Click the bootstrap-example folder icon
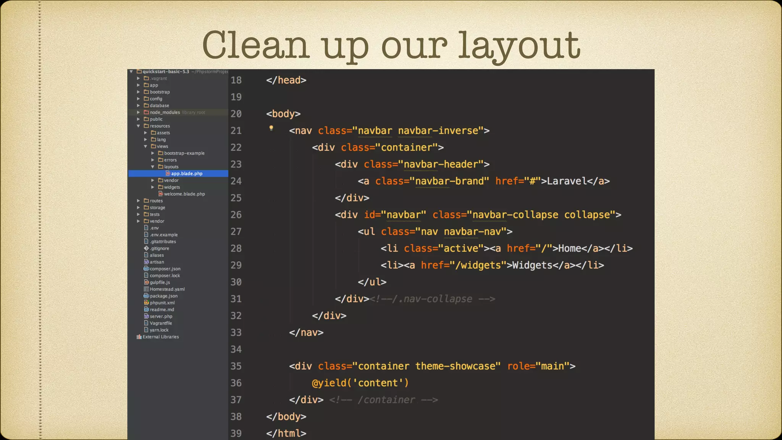The height and width of the screenshot is (440, 782). click(161, 153)
